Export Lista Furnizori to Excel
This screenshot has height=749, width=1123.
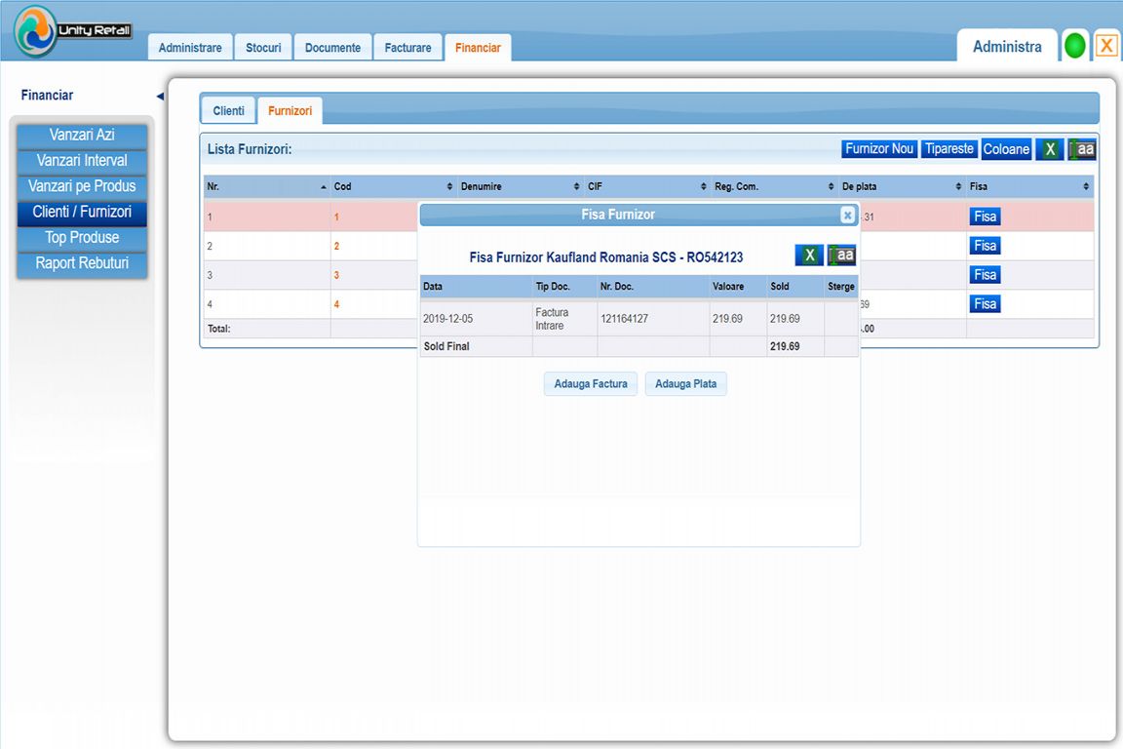click(x=1050, y=149)
